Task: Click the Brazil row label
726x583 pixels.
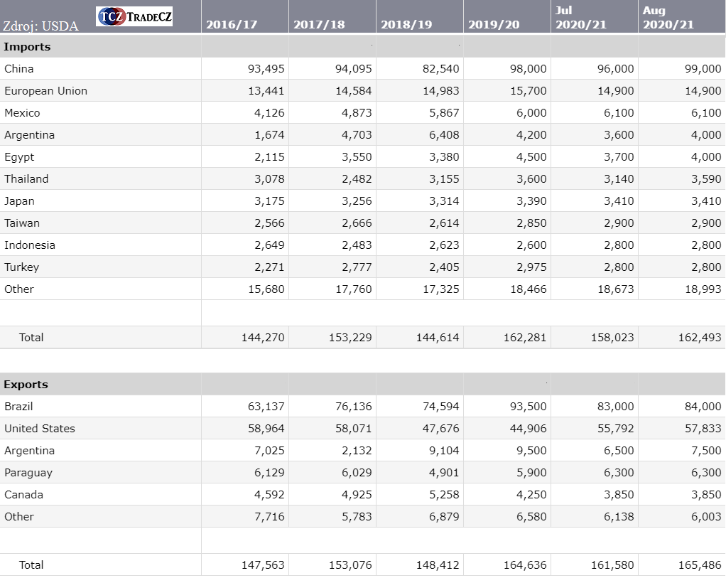Action: tap(18, 407)
